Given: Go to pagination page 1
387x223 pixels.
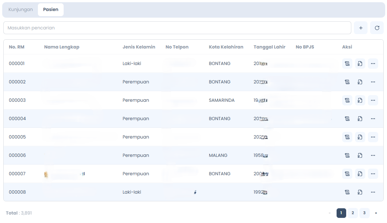Looking at the screenshot, I should (341, 213).
